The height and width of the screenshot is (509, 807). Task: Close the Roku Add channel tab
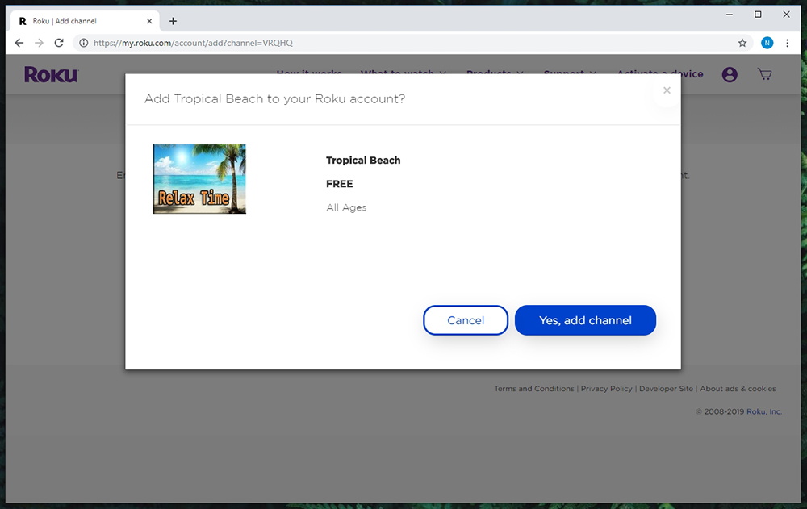pyautogui.click(x=149, y=21)
